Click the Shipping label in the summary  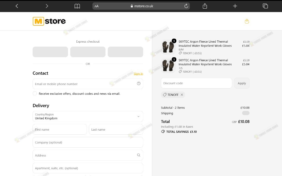[x=167, y=113]
